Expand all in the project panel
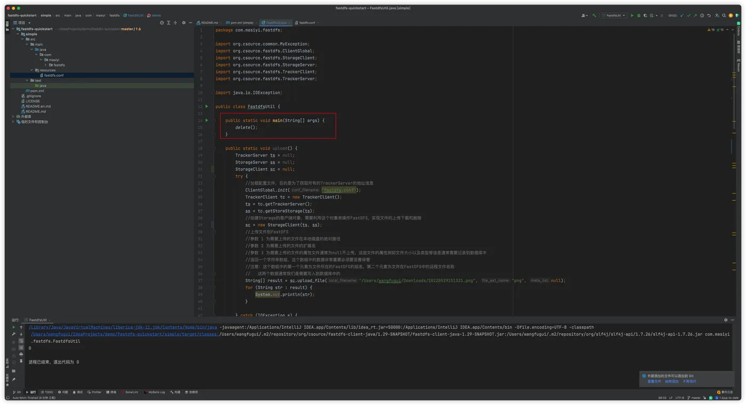746x405 pixels. coord(168,23)
